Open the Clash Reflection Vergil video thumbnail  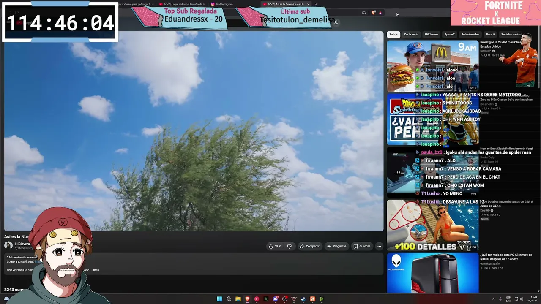[x=433, y=172]
